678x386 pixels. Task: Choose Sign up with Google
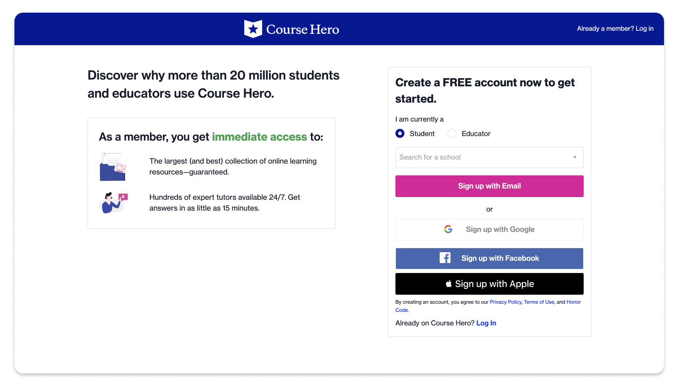pyautogui.click(x=489, y=230)
